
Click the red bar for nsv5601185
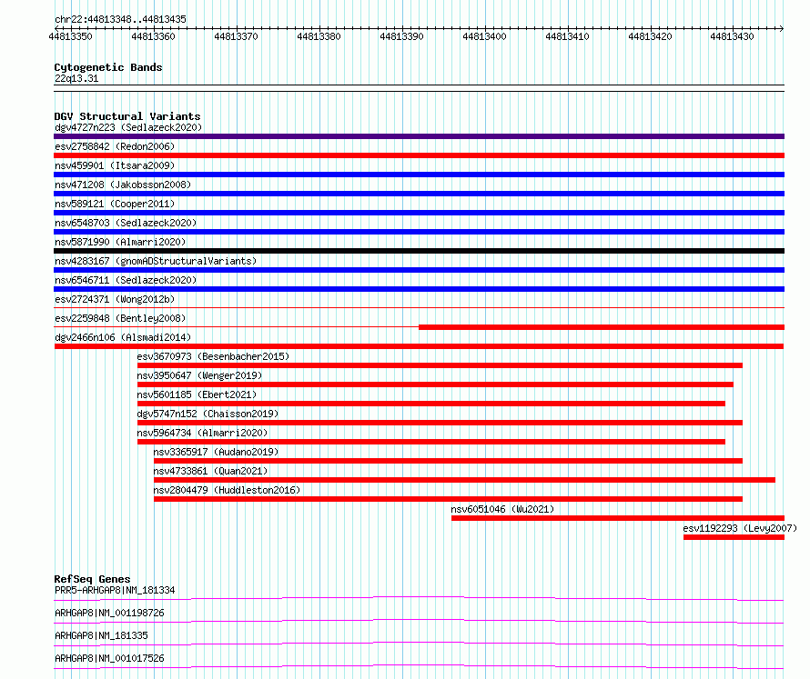coord(430,404)
